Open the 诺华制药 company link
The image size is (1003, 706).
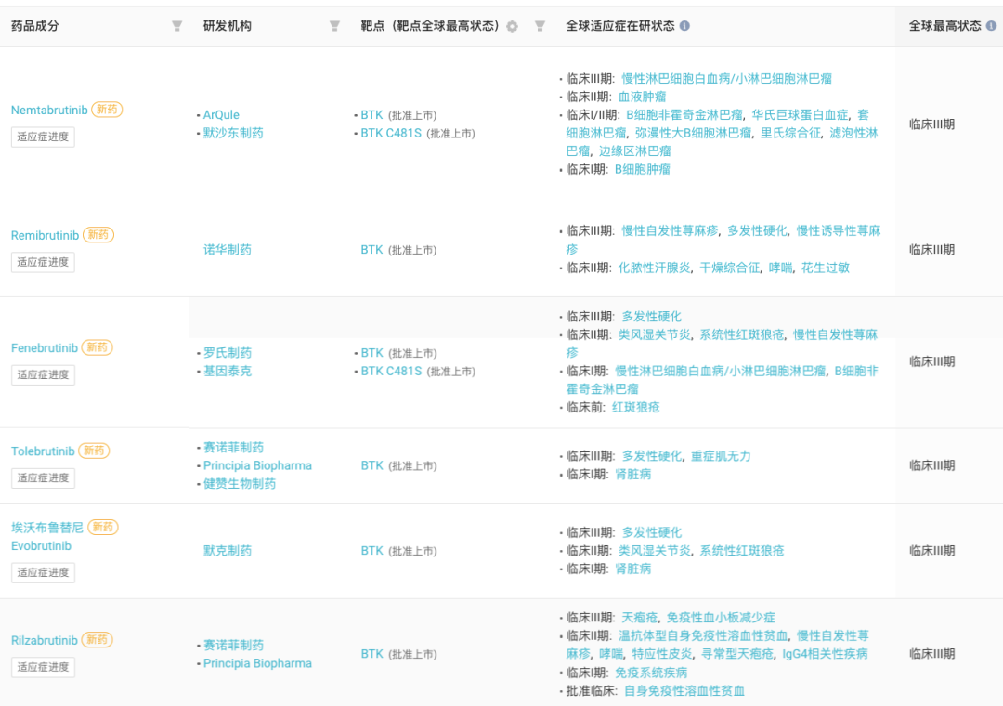point(228,250)
